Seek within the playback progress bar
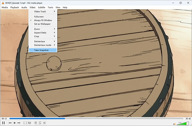 click(96, 119)
